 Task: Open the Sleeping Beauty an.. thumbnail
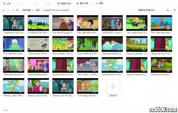[112, 44]
